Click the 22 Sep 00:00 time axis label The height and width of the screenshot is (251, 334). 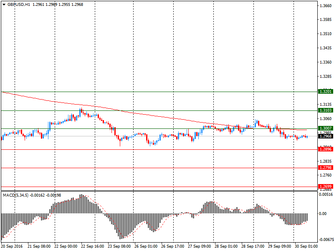66,246
